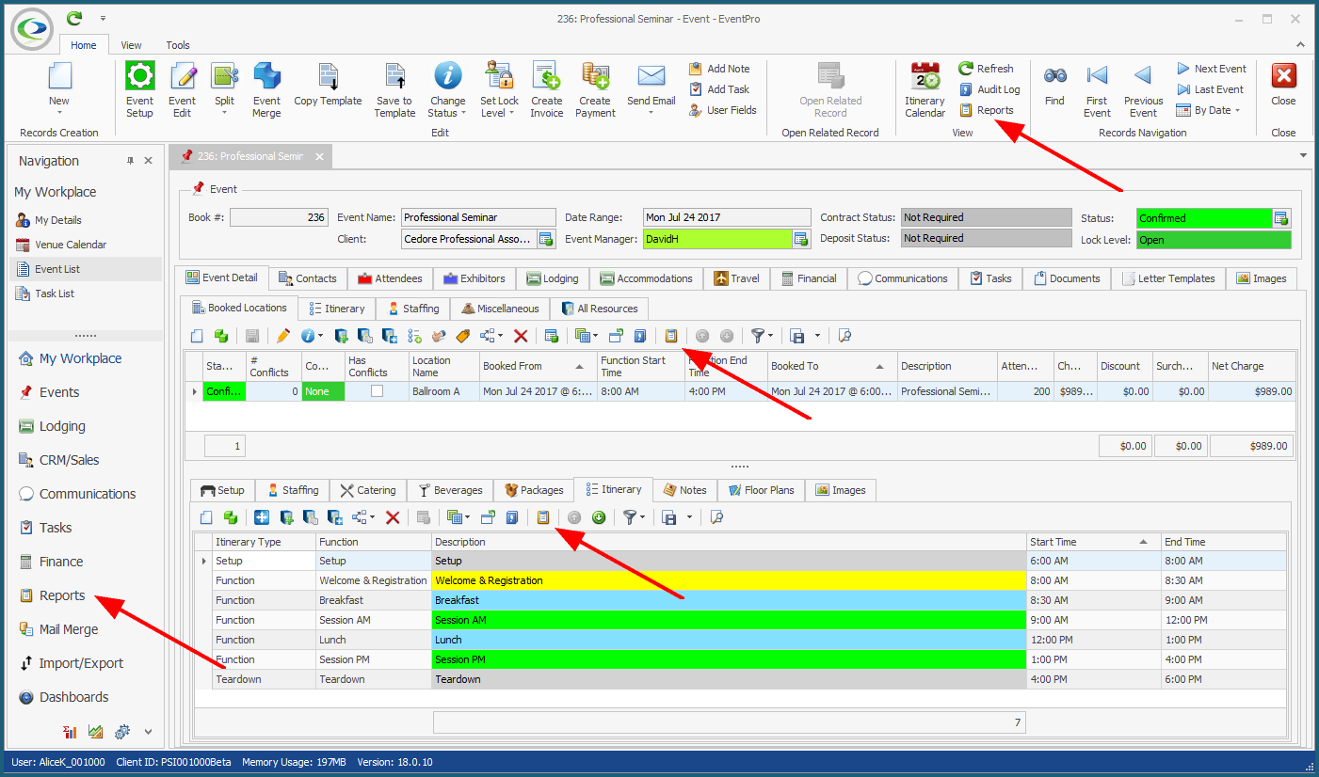Open User Fields

[x=722, y=110]
